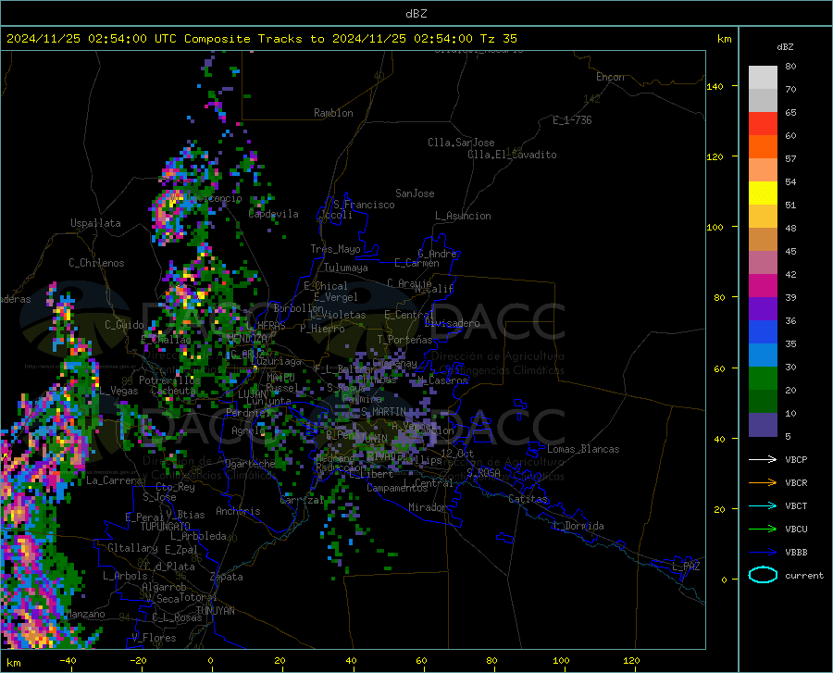Click the V_Flores map label

(154, 638)
